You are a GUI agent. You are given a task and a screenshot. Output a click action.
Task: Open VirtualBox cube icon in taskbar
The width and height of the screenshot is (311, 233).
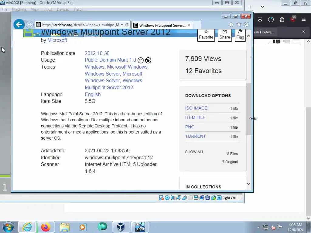pos(121,227)
